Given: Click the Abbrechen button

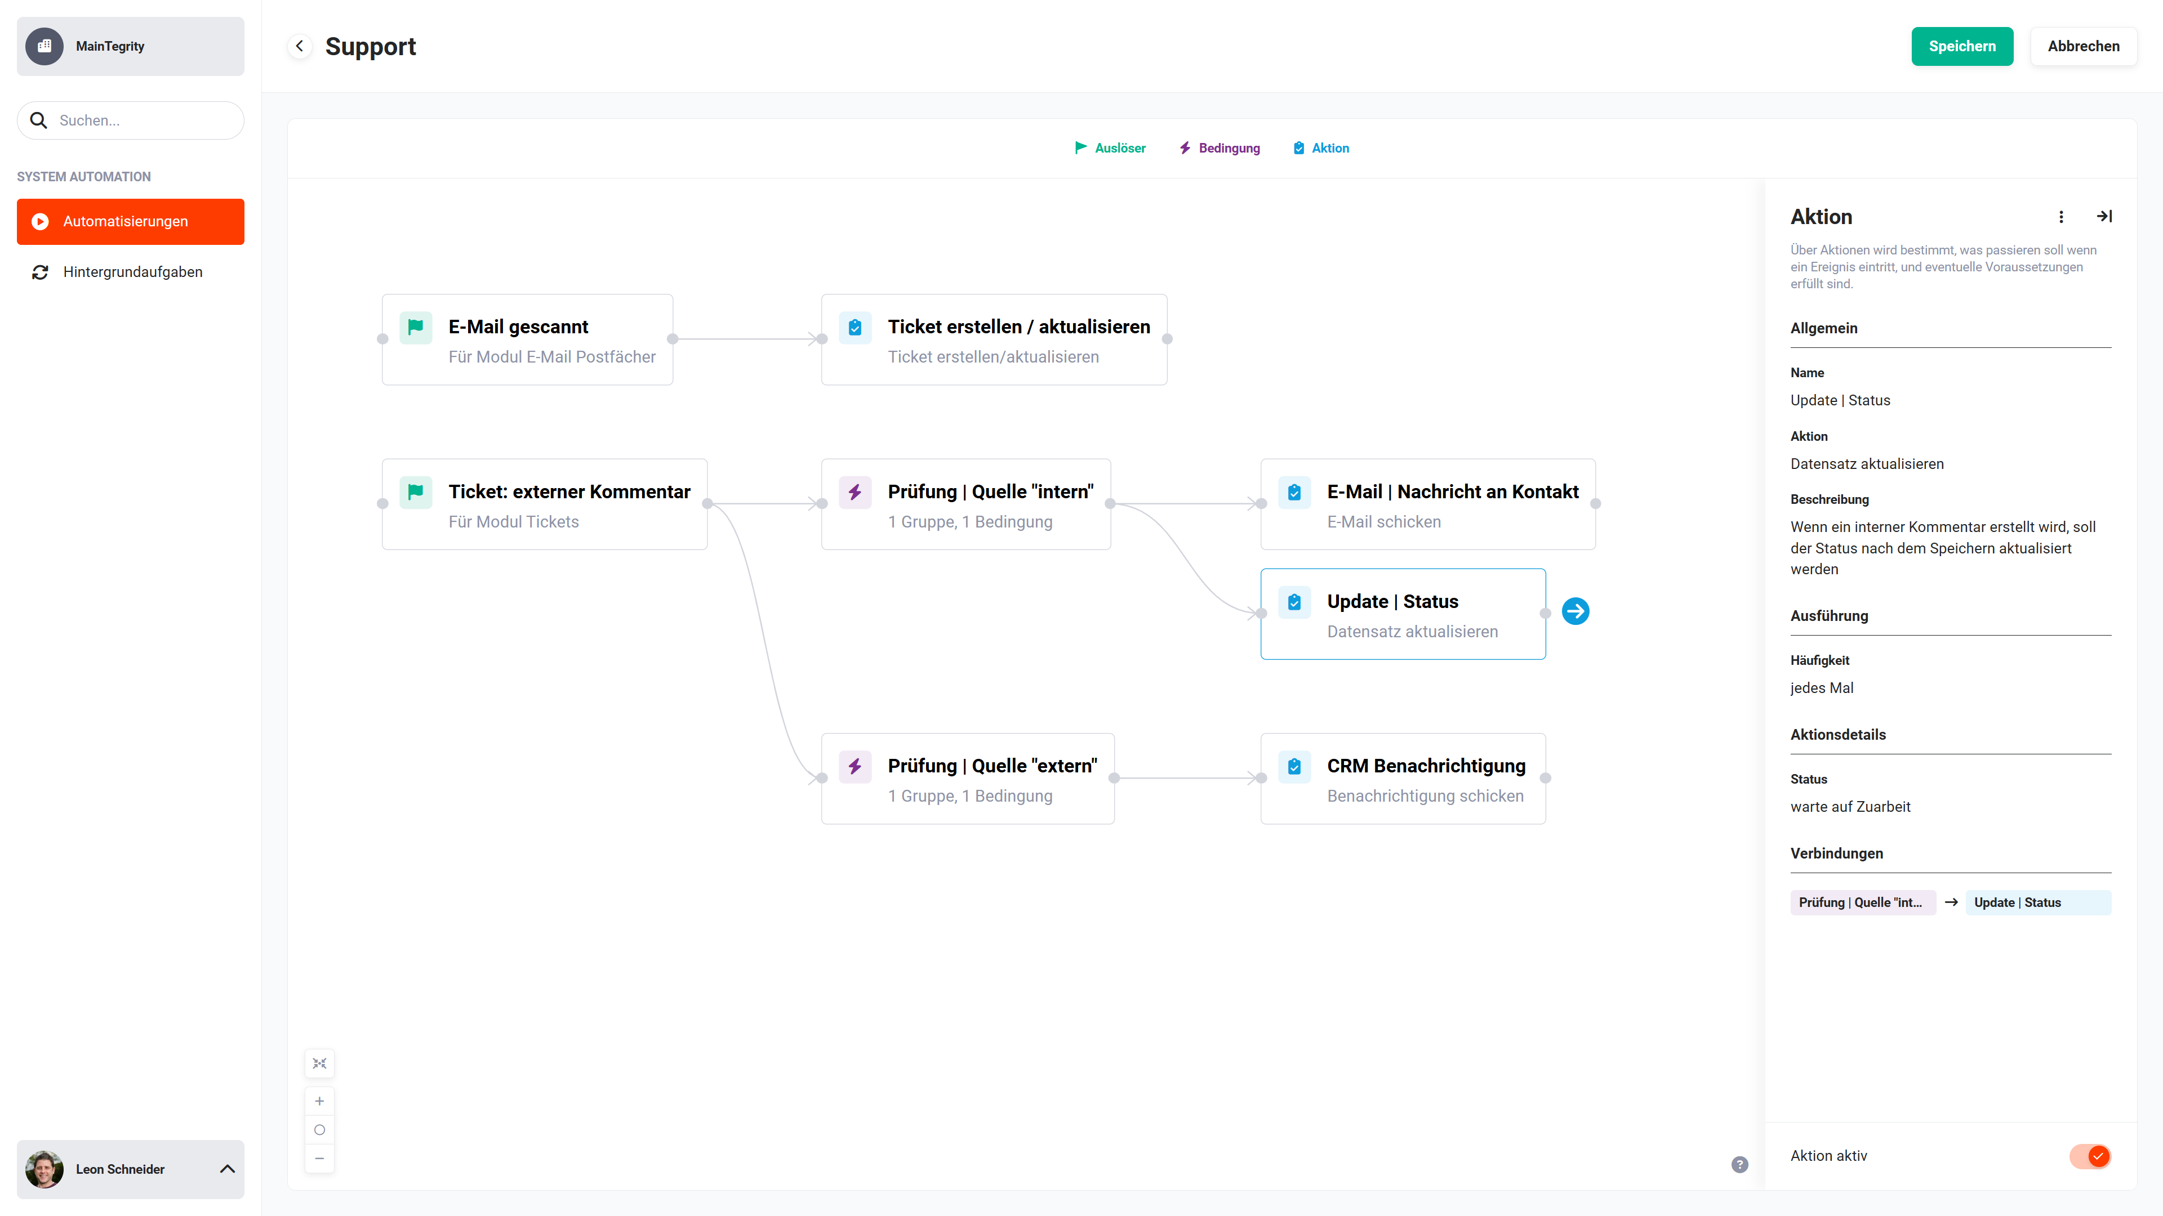Looking at the screenshot, I should click(x=2083, y=46).
